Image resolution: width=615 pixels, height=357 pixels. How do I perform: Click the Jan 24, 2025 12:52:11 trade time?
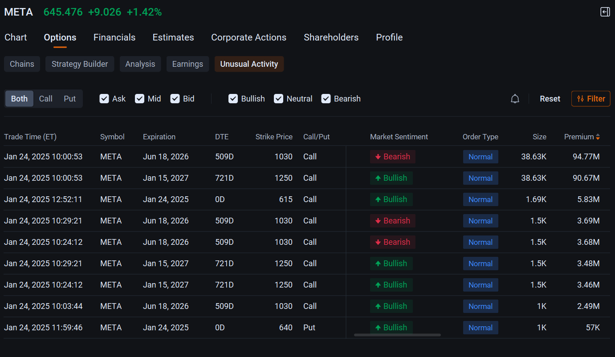[43, 199]
